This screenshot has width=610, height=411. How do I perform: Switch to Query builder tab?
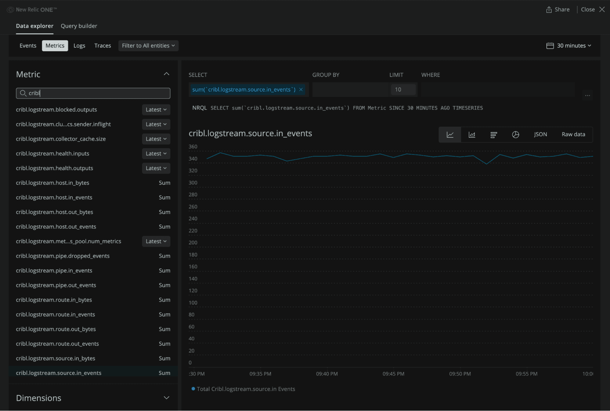(79, 26)
